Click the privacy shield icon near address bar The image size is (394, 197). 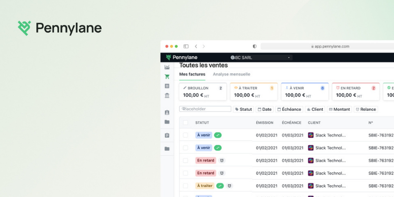(x=255, y=46)
